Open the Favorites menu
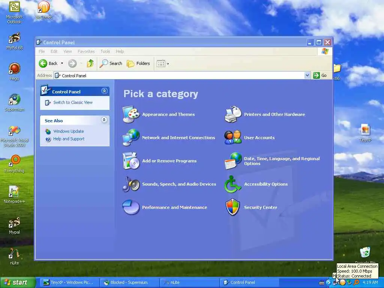The width and height of the screenshot is (384, 288). 86,51
